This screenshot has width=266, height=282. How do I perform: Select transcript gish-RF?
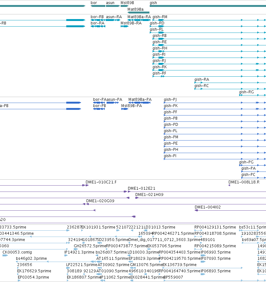tap(159, 73)
